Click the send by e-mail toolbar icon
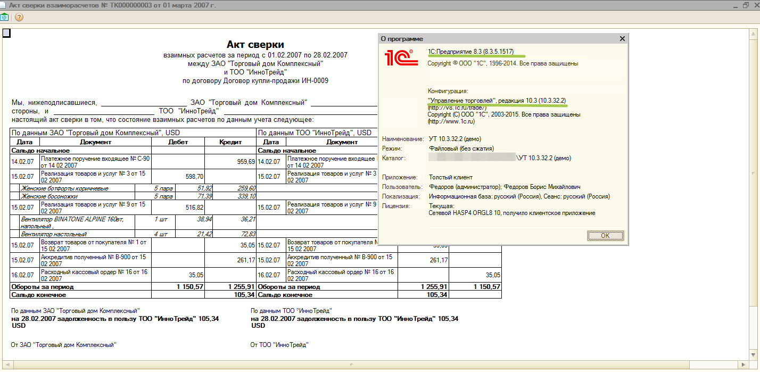 point(4,17)
